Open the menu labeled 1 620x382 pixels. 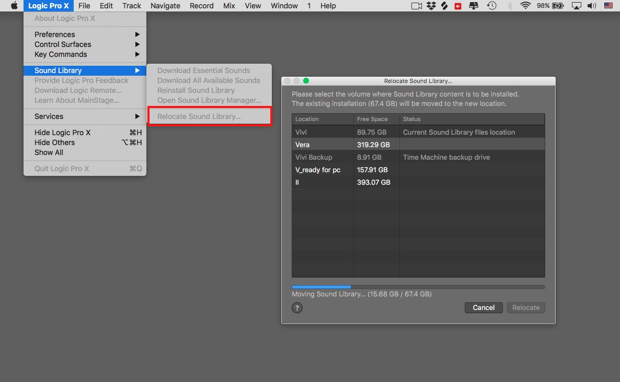click(x=309, y=6)
